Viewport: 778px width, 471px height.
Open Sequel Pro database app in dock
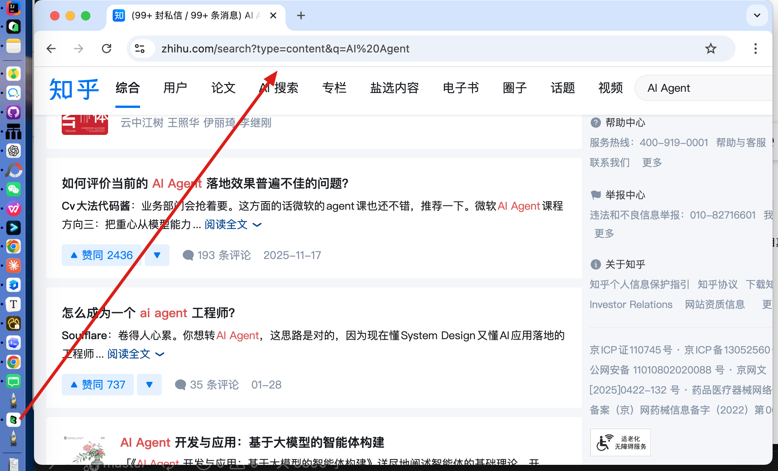pos(14,323)
